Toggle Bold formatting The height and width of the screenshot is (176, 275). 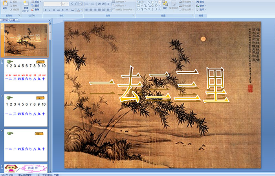(x=46, y=10)
